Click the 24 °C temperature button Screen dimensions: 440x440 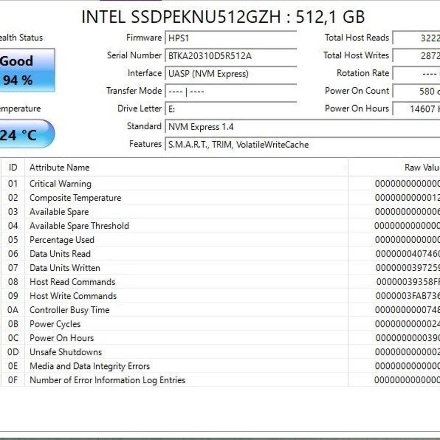pyautogui.click(x=27, y=134)
